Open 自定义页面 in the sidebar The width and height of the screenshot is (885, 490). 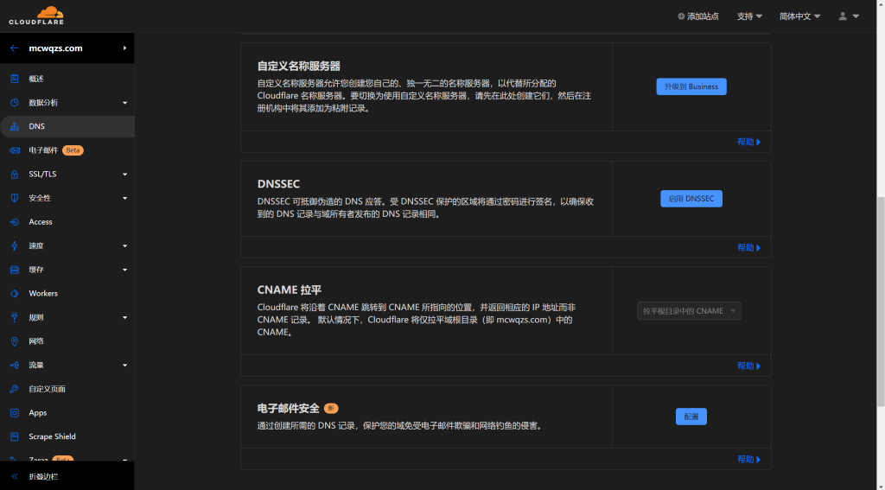point(67,389)
